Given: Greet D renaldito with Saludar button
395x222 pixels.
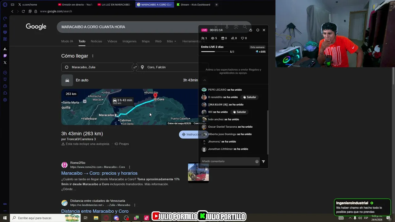Looking at the screenshot, I should coord(249,97).
